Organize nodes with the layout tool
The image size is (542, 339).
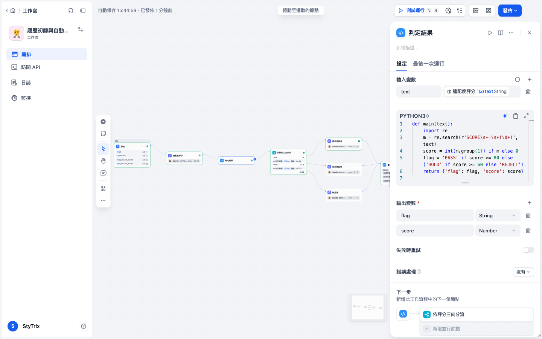[x=103, y=188]
